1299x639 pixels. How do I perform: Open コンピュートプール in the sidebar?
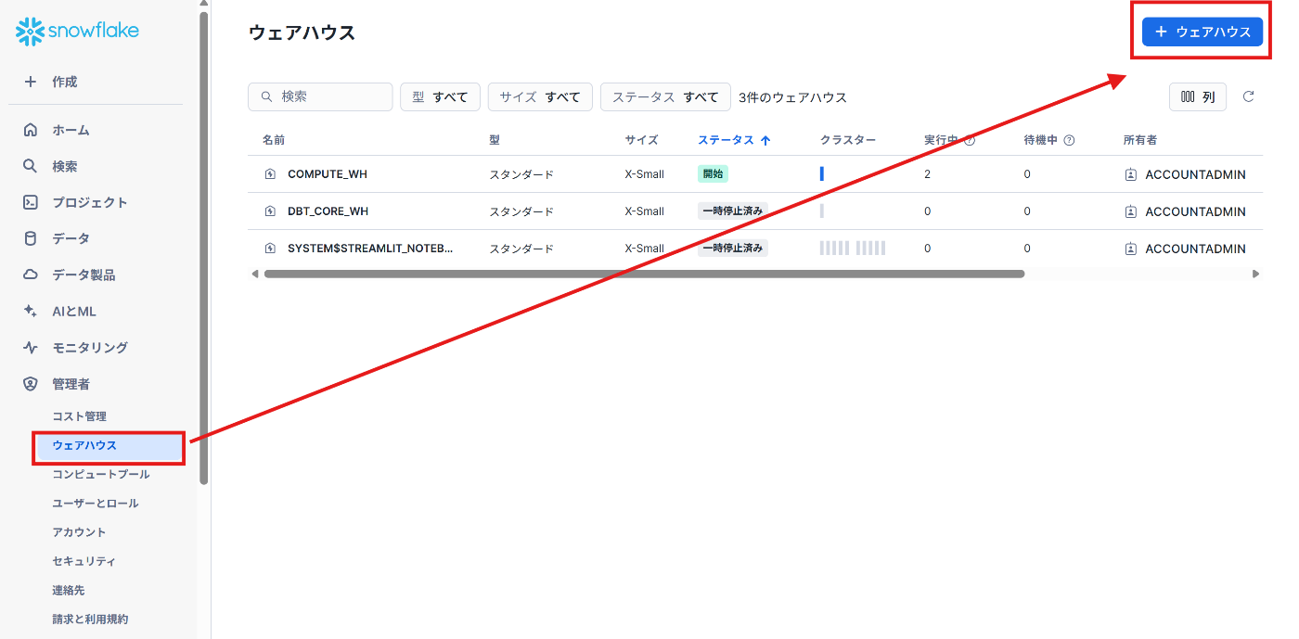[101, 474]
